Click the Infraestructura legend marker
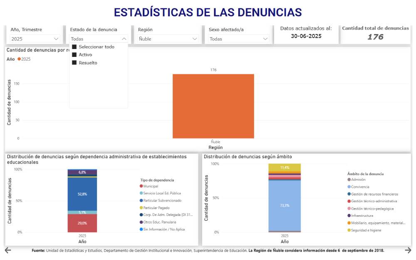 (349, 216)
